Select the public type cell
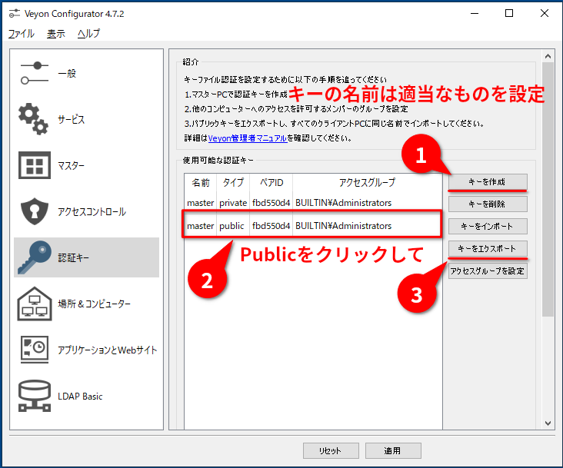Image resolution: width=563 pixels, height=468 pixels. click(x=232, y=226)
